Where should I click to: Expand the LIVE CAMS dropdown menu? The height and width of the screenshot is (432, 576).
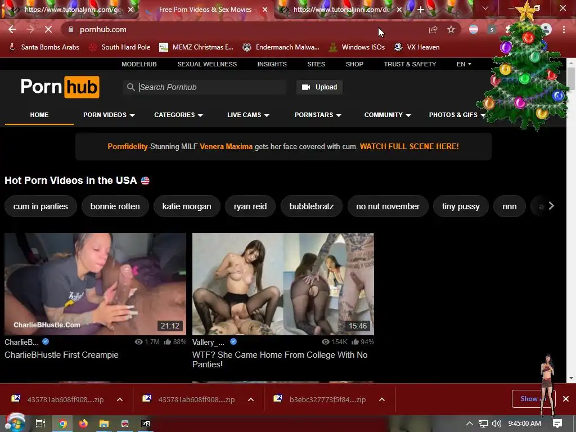pos(248,115)
